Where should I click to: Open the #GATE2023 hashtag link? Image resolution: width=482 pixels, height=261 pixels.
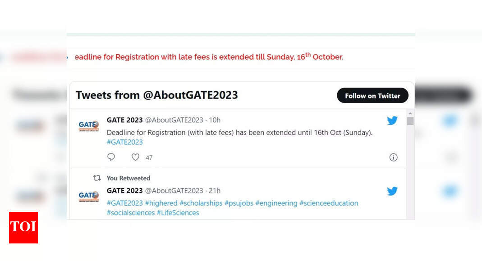click(x=124, y=142)
